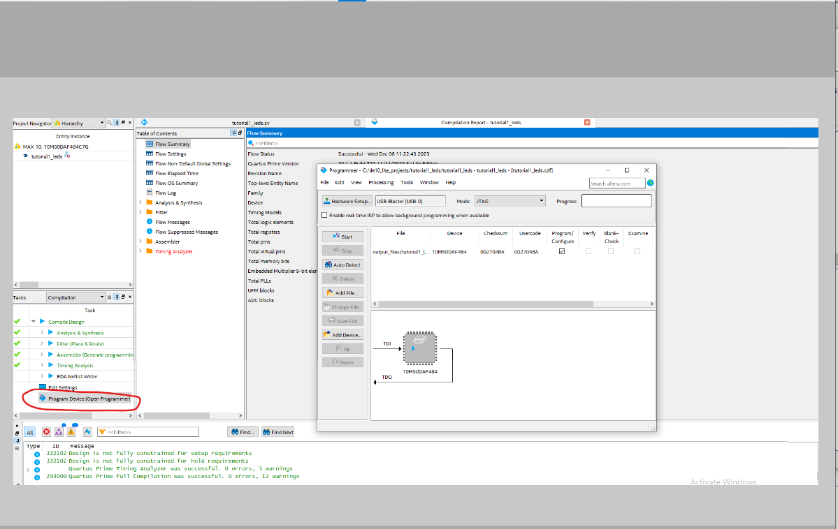Open the Programmer Tools menu
The width and height of the screenshot is (838, 529).
pos(407,183)
